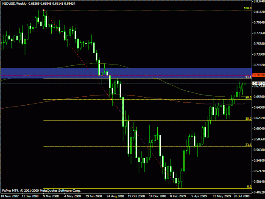Viewport: 265px width, 199px height.
Task: Click the 0.50140 price axis label
Action: (x=259, y=182)
